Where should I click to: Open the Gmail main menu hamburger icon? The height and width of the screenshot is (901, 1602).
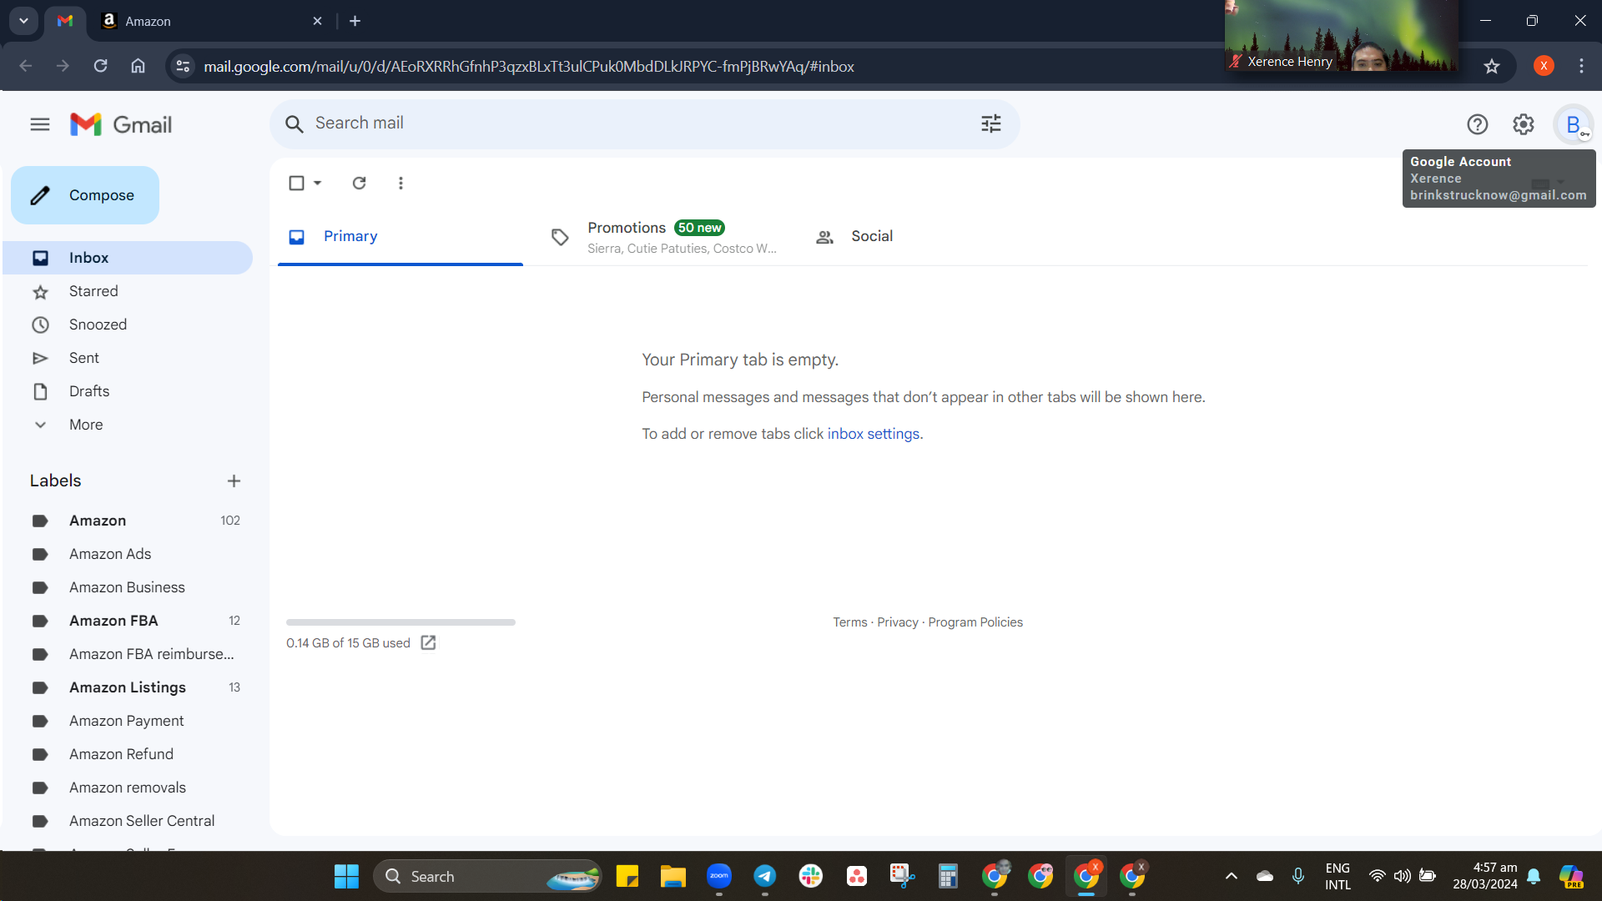pyautogui.click(x=40, y=124)
